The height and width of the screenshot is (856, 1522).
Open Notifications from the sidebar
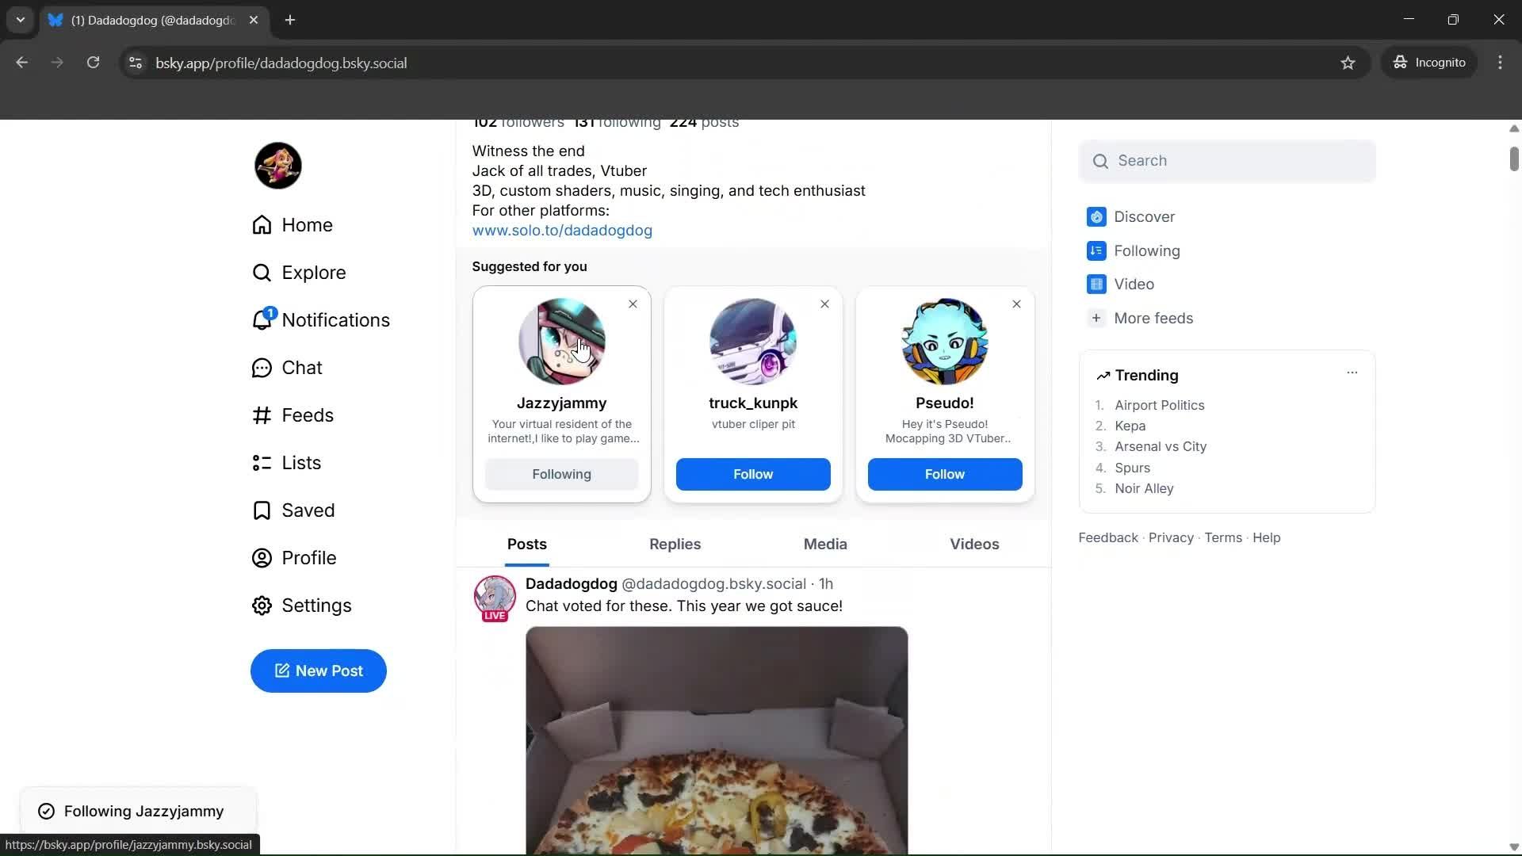tap(335, 319)
